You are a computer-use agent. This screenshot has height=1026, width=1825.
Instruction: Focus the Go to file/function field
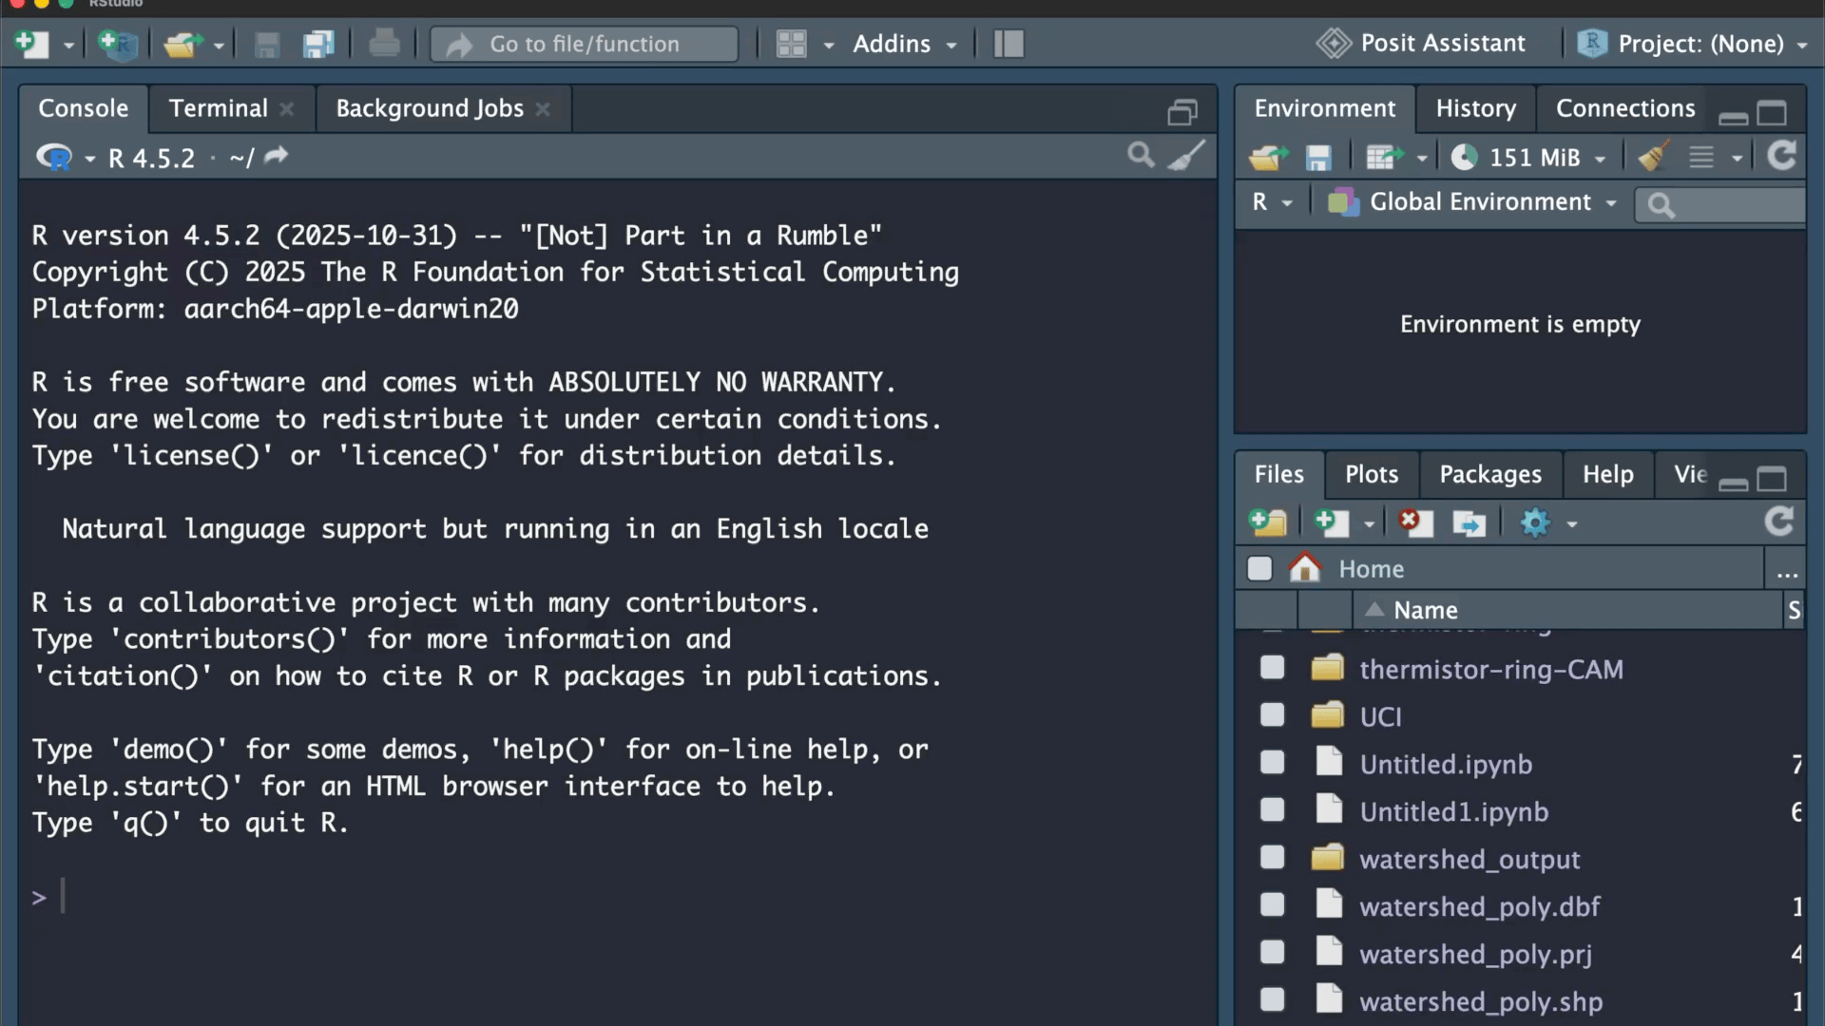point(585,44)
